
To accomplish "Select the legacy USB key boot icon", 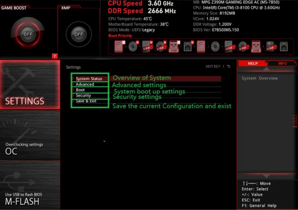I will (256, 47).
